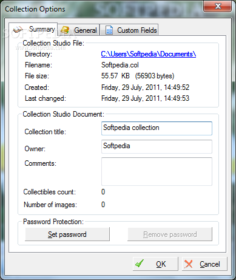The width and height of the screenshot is (236, 280).
Task: Close the Collection Options window
Action: coord(218,6)
